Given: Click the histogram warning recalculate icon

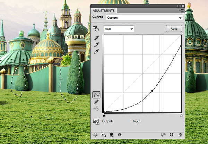Looking at the screenshot, I should [96, 121].
